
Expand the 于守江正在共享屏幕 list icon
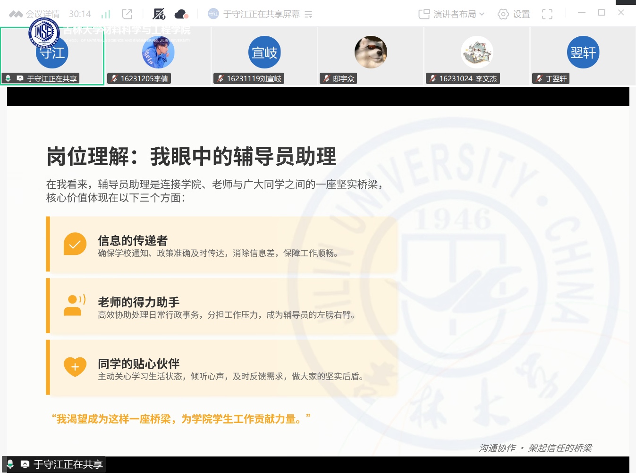click(x=308, y=14)
